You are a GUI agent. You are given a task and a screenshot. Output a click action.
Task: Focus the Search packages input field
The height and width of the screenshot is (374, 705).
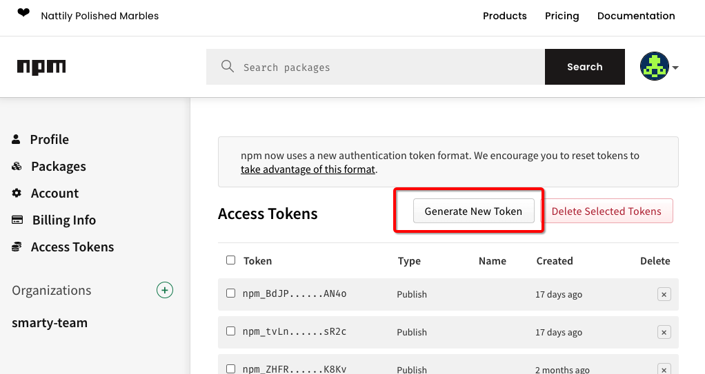[x=386, y=67]
